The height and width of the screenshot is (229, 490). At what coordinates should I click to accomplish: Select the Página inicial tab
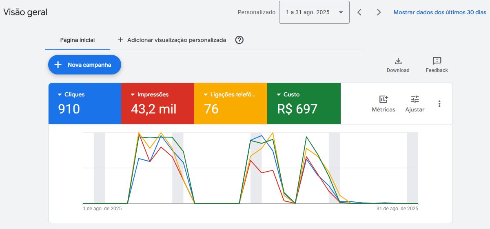78,40
